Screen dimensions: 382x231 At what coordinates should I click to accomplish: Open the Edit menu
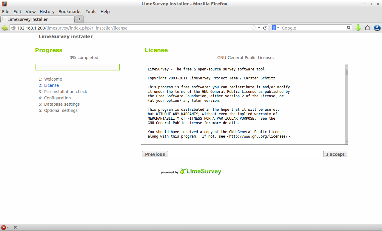tap(17, 12)
